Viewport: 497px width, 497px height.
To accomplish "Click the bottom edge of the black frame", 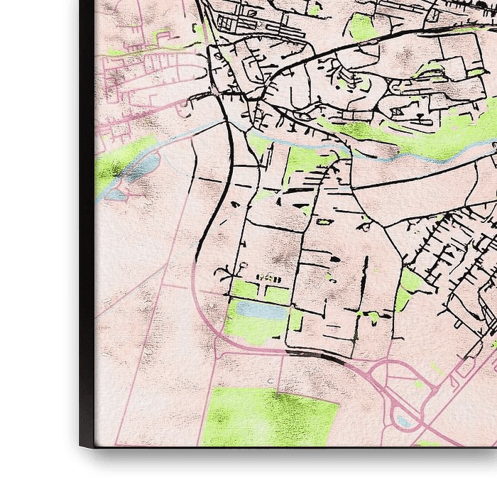I will [284, 458].
